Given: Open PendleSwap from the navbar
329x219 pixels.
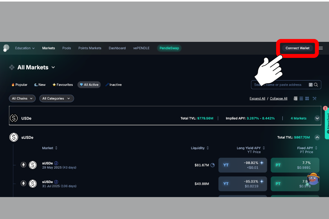Looking at the screenshot, I should 169,48.
